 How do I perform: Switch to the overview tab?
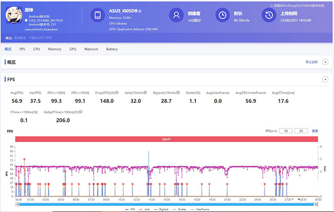tap(8, 49)
